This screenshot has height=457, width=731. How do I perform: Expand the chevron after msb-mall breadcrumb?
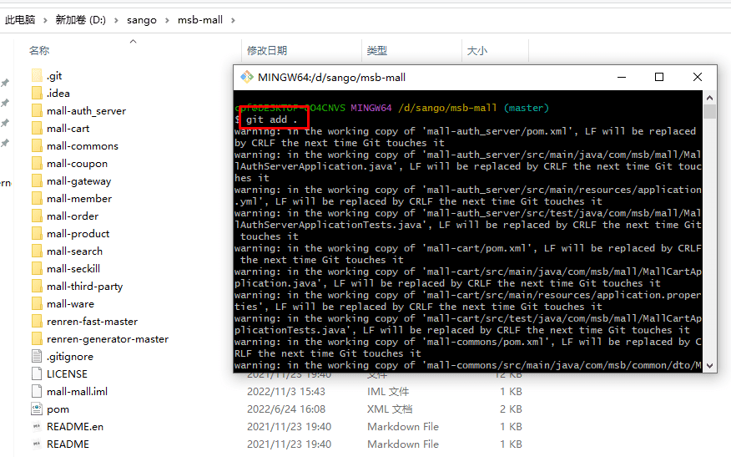(x=233, y=20)
